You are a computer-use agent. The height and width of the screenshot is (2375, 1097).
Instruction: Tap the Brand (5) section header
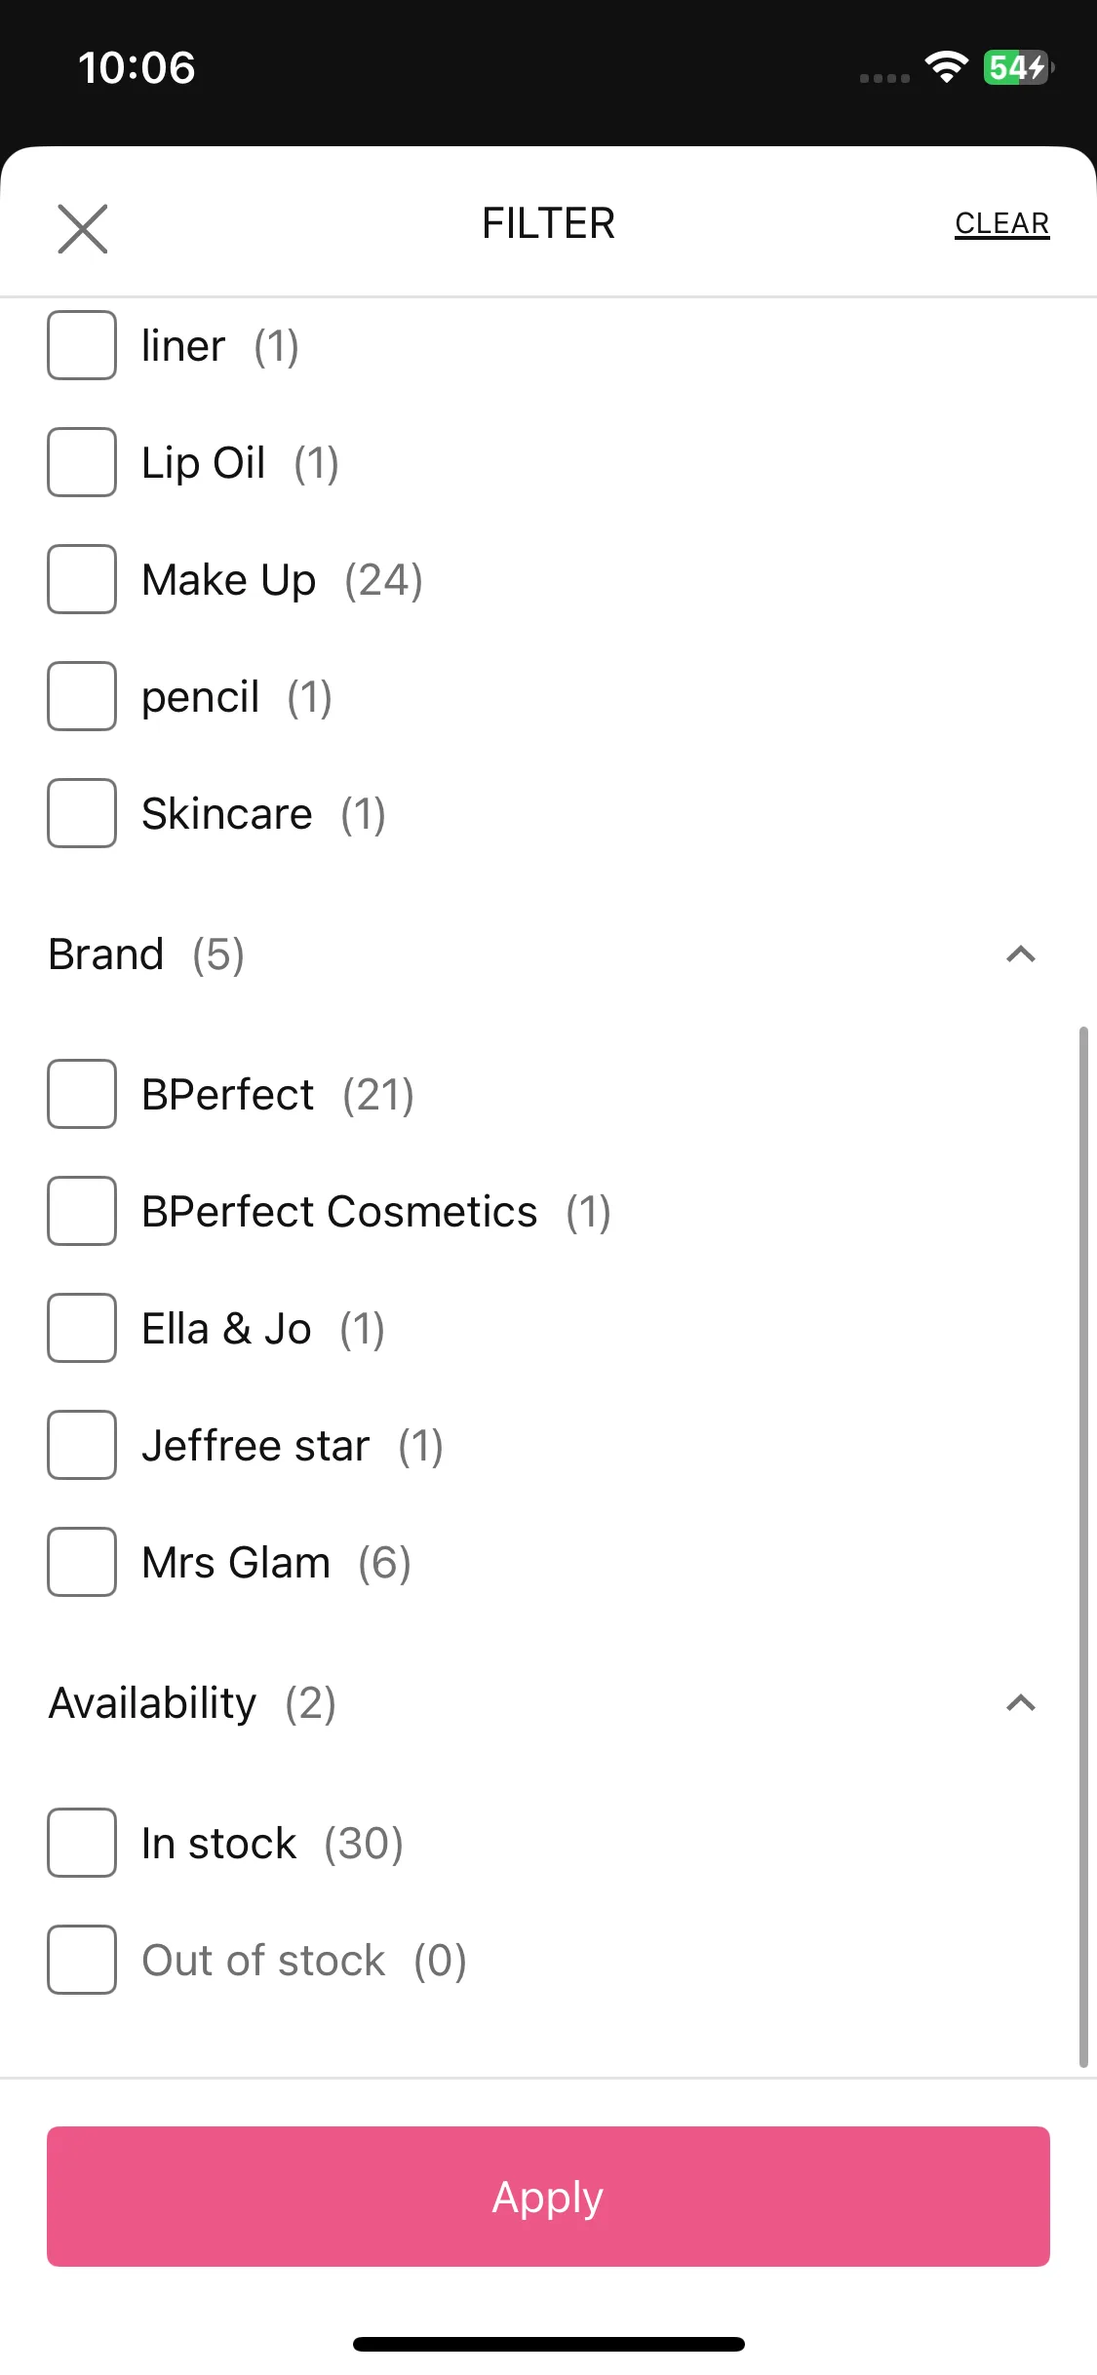coord(146,954)
